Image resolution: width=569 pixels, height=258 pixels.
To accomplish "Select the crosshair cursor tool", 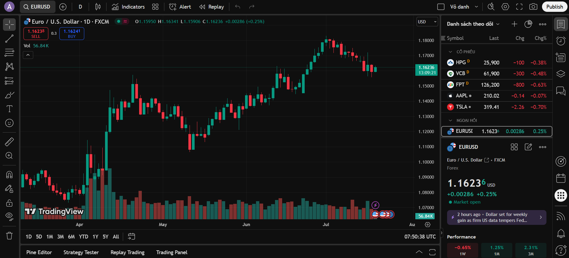I will [x=9, y=25].
